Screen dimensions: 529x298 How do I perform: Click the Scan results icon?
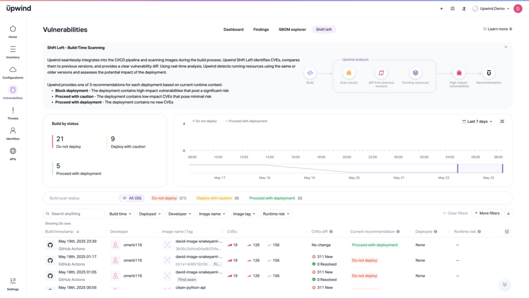tap(349, 73)
